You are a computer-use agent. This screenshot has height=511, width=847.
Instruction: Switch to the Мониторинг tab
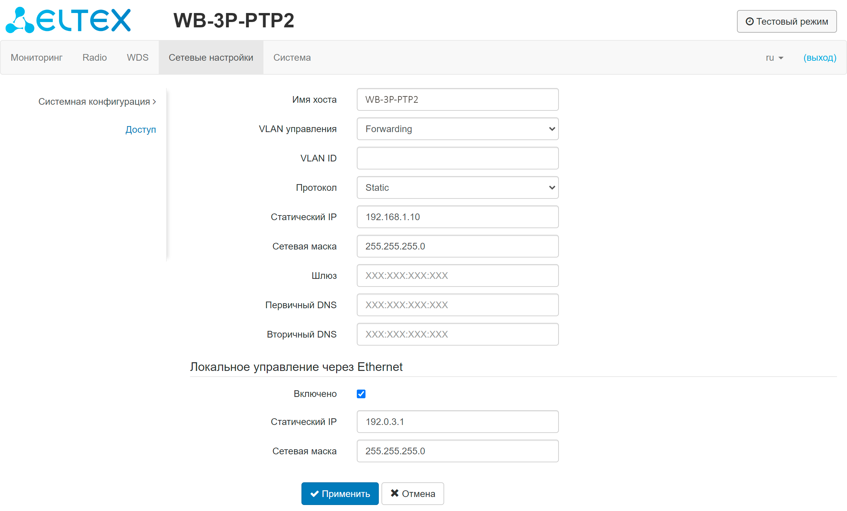click(36, 57)
